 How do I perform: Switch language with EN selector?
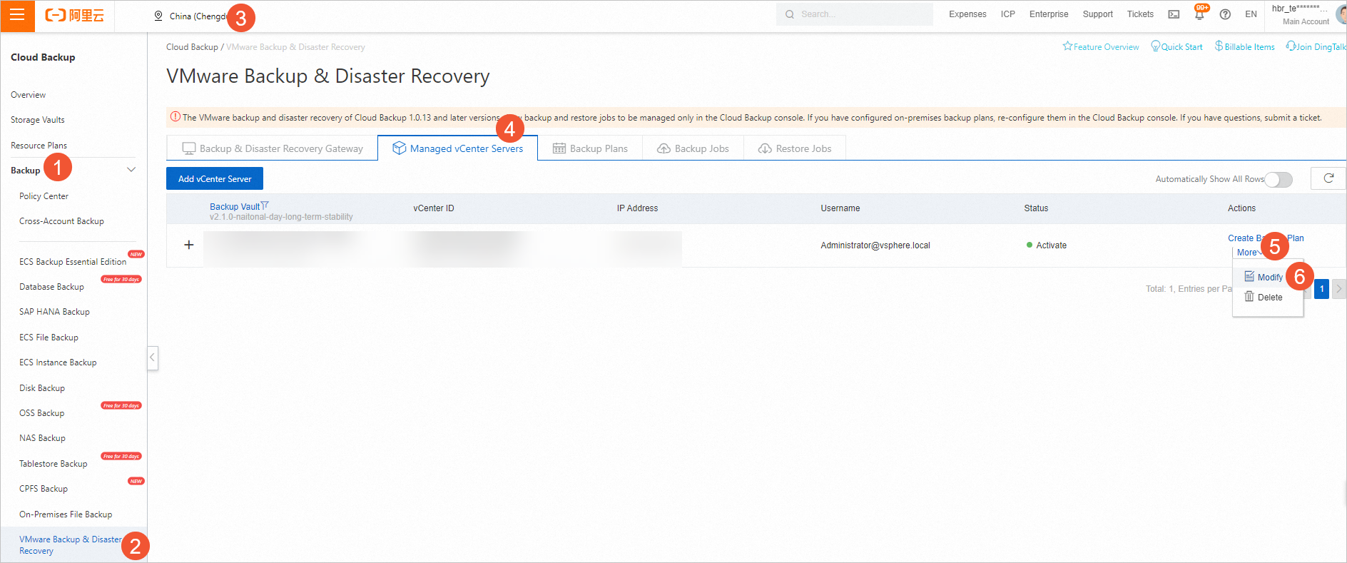1251,14
